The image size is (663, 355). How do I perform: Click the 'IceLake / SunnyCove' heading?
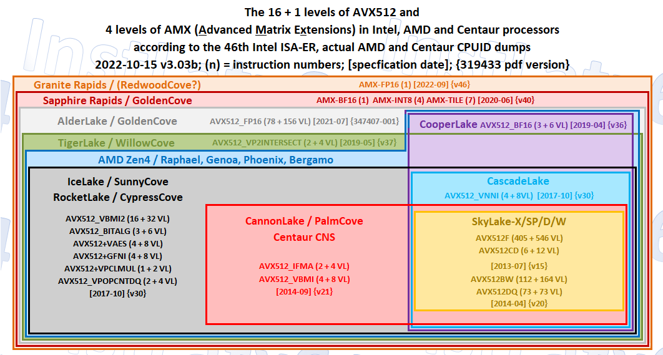118,182
